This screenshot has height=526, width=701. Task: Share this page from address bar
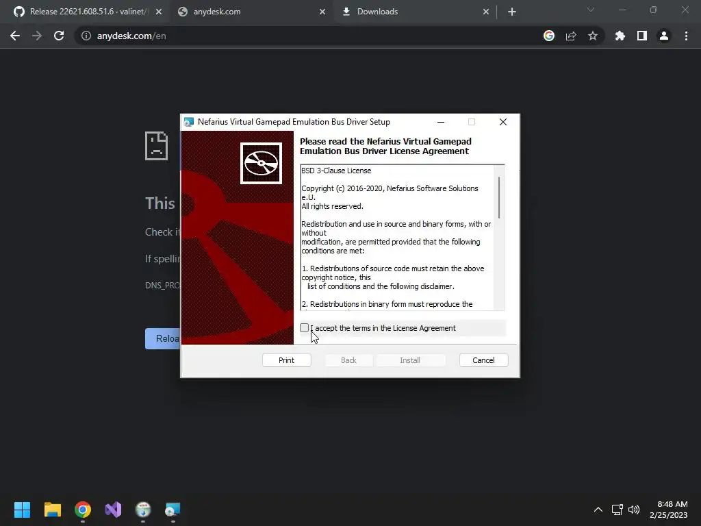571,36
